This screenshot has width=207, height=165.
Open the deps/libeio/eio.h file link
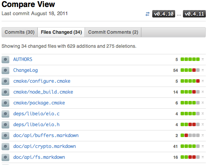pyautogui.click(x=37, y=125)
